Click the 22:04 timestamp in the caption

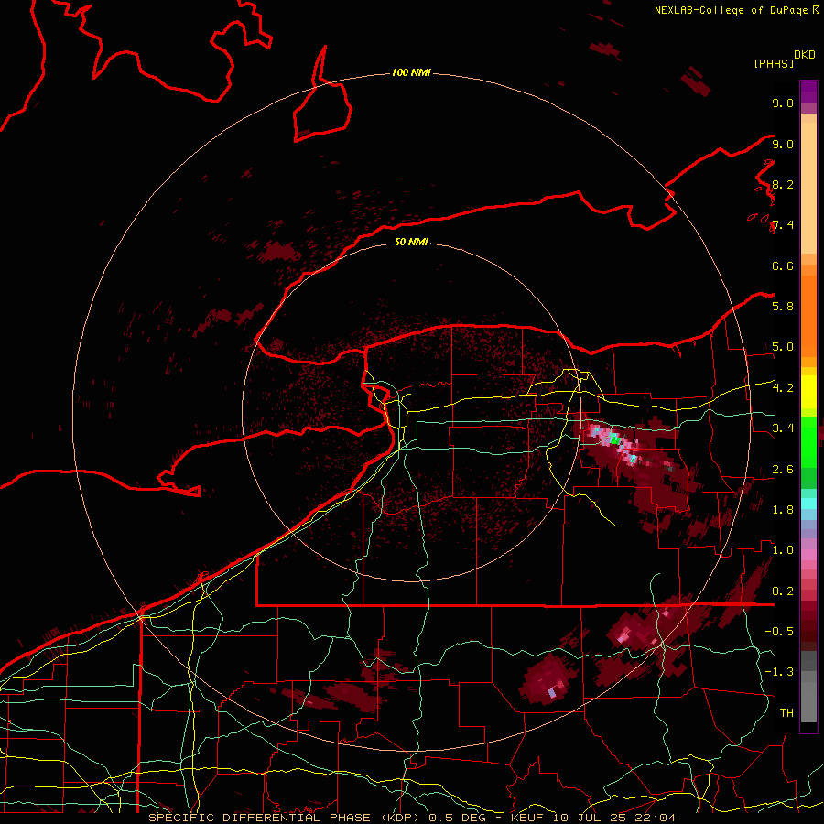tap(654, 818)
